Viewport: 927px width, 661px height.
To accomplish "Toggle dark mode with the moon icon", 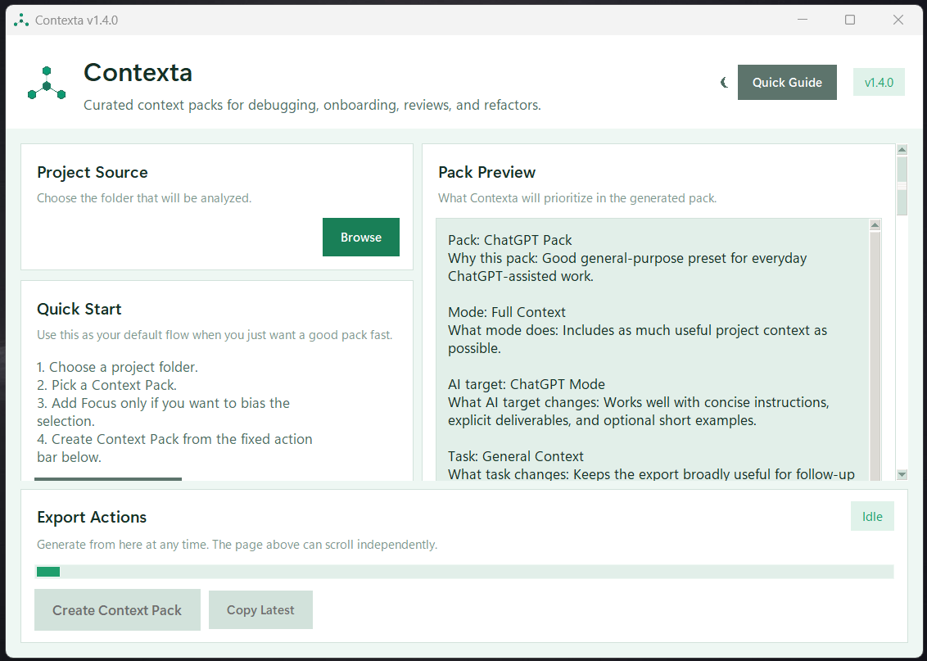I will point(724,82).
